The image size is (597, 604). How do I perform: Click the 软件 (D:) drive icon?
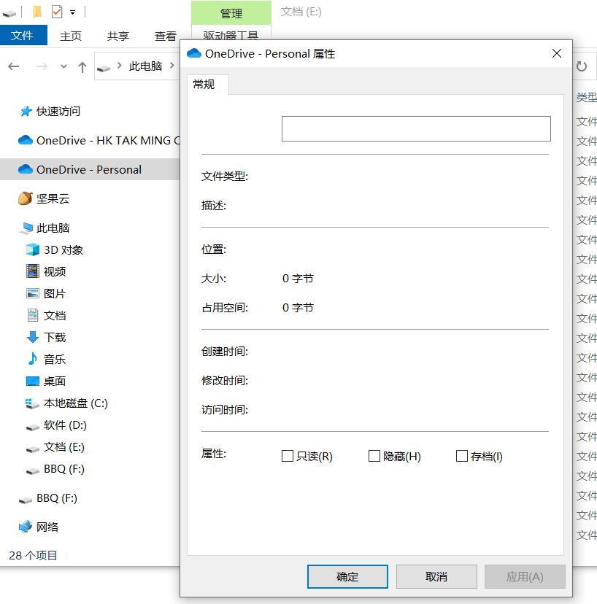(x=33, y=427)
